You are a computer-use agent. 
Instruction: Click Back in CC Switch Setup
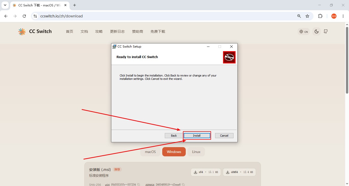pos(174,136)
